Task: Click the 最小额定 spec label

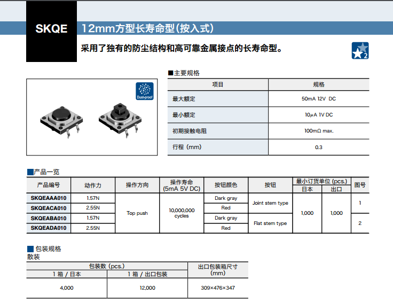Action: (184, 115)
